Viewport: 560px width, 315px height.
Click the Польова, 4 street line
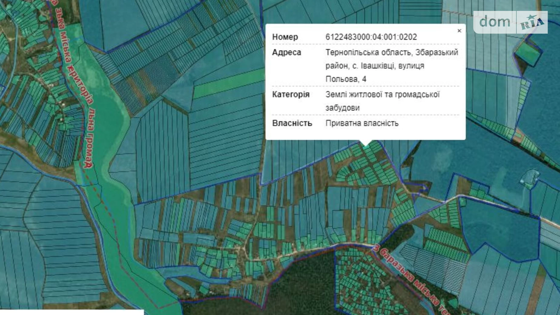(346, 79)
